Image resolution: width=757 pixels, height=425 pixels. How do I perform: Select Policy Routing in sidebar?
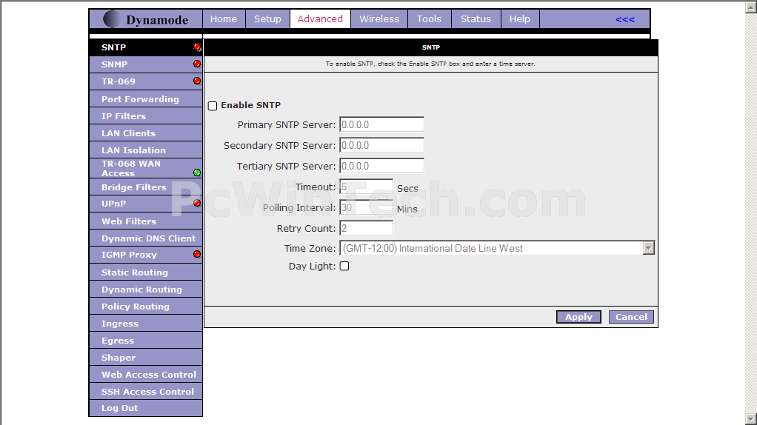pos(146,307)
